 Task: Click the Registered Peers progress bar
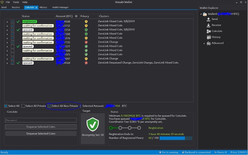pyautogui.click(x=176, y=138)
